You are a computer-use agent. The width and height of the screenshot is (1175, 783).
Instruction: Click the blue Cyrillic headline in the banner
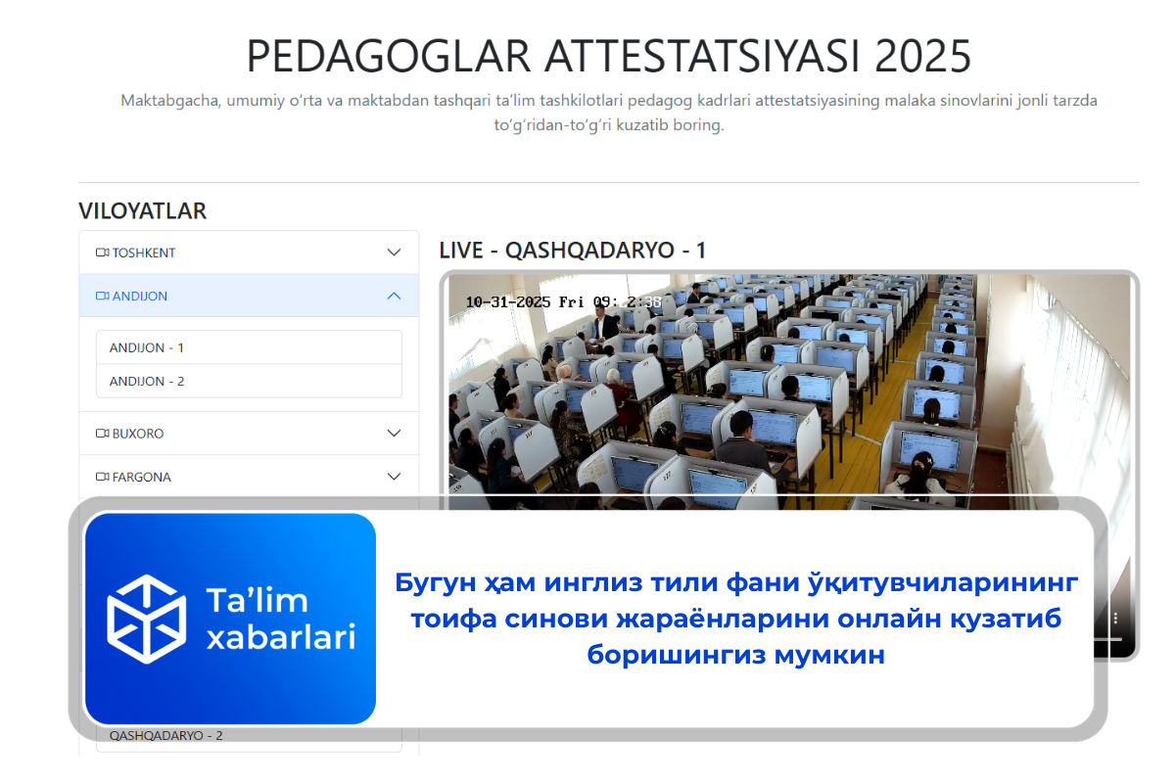735,619
